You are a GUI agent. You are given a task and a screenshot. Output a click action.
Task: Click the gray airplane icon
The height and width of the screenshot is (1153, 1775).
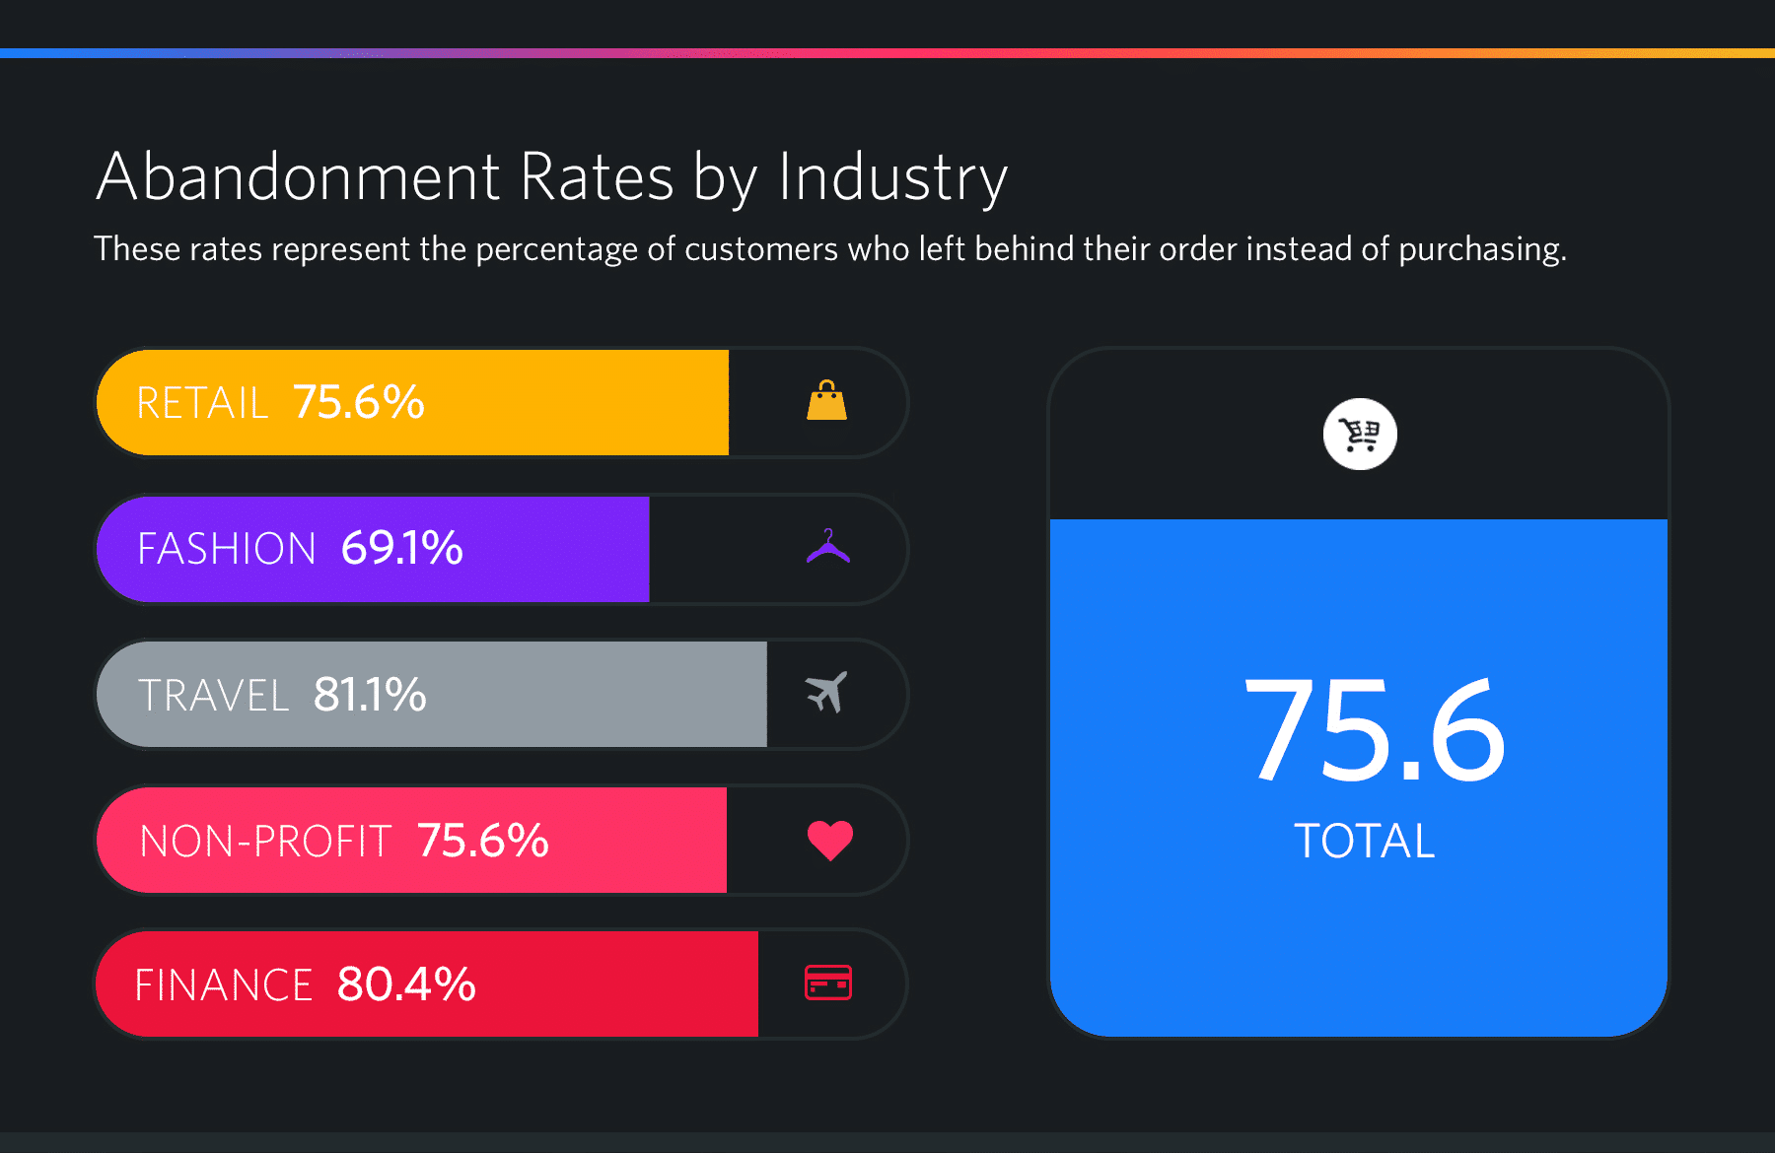[x=826, y=692]
